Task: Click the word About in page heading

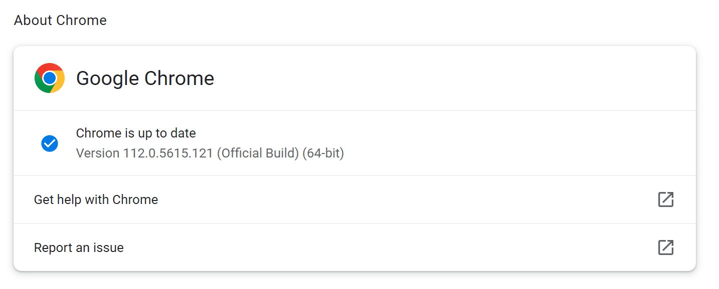Action: (x=33, y=20)
